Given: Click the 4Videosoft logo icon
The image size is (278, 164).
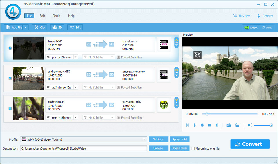Looking at the screenshot, I should pos(13,12).
